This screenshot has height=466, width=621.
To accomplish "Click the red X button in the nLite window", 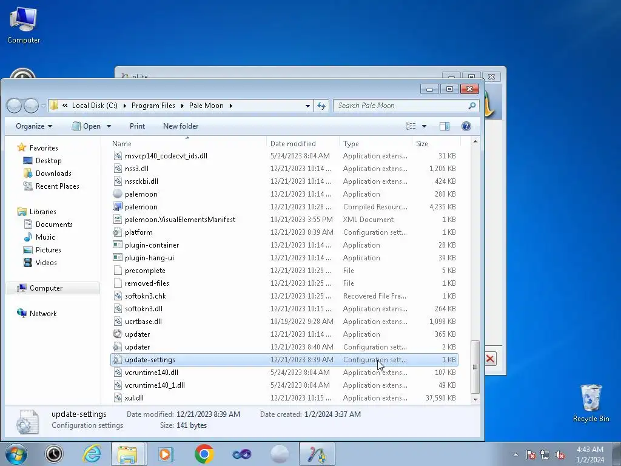I will click(x=490, y=359).
